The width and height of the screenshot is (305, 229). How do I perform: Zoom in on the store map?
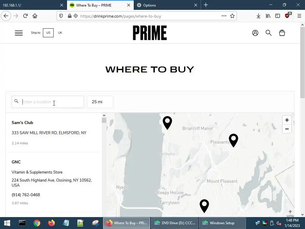[x=287, y=120]
